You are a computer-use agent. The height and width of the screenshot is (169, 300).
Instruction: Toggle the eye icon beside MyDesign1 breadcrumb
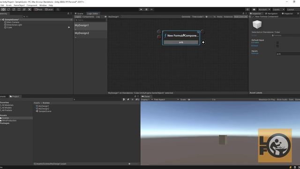pos(105,17)
